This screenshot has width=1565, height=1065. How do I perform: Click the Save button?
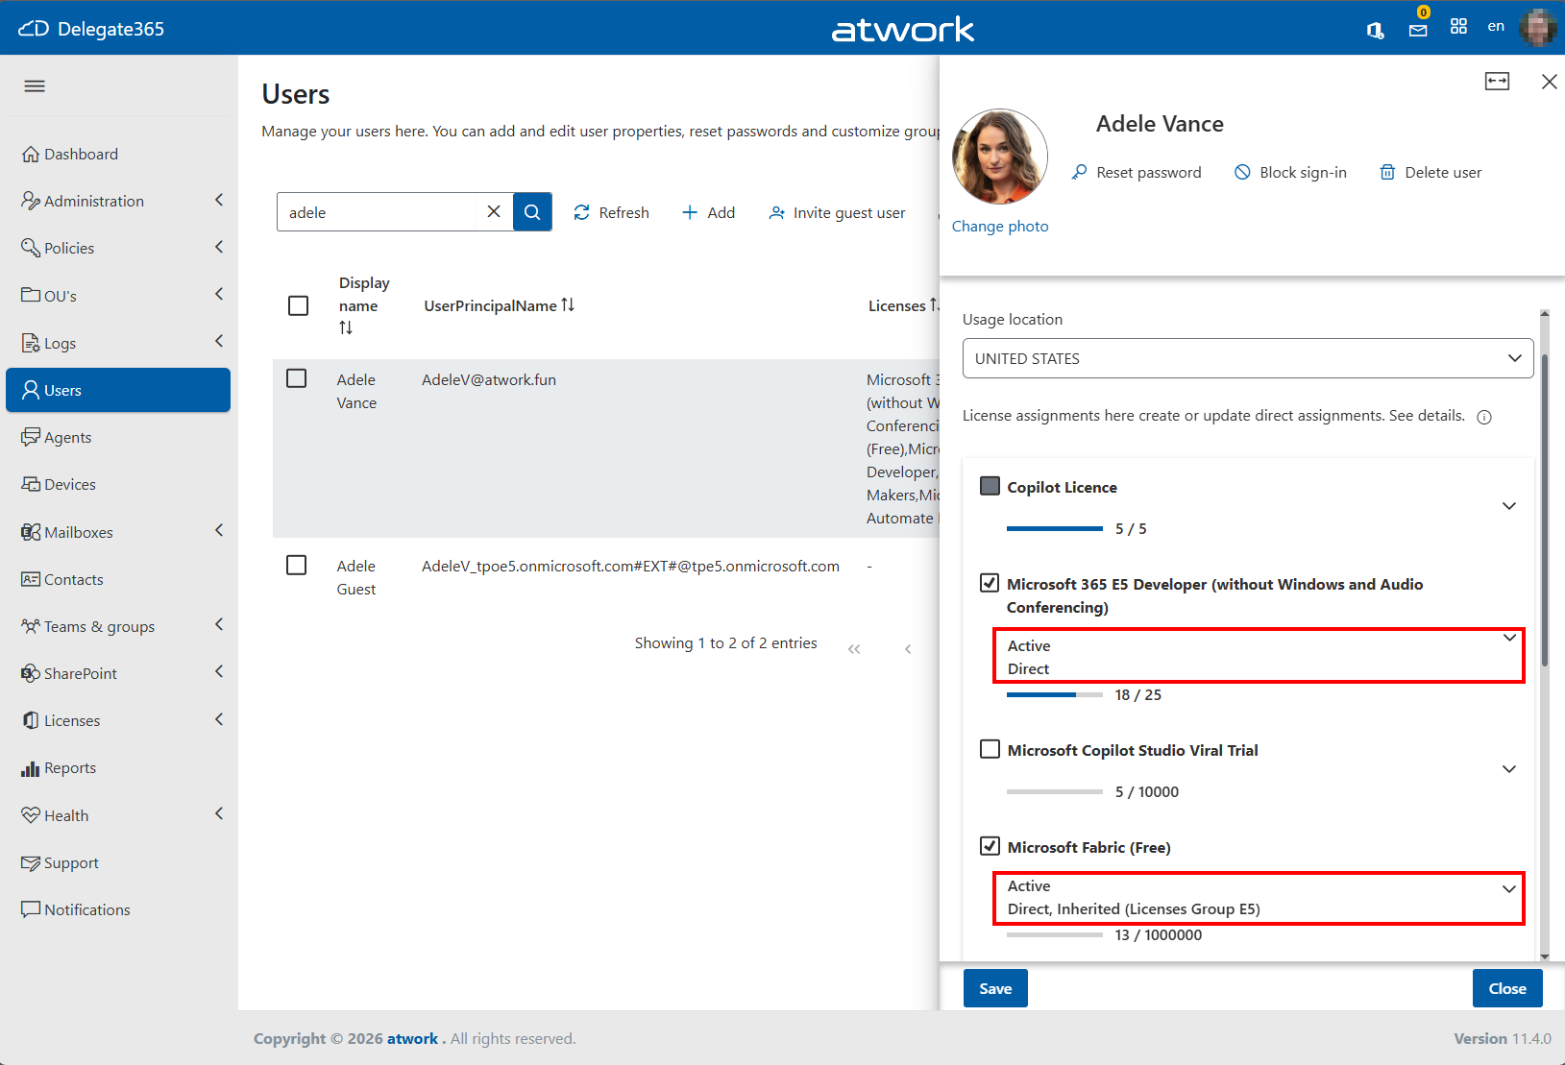tap(995, 988)
